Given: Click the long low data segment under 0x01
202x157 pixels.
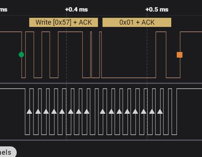Looking at the screenshot, I should 129,78.
